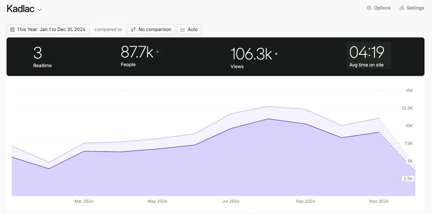
Task: Expand the No comparison dropdown
Action: (151, 29)
